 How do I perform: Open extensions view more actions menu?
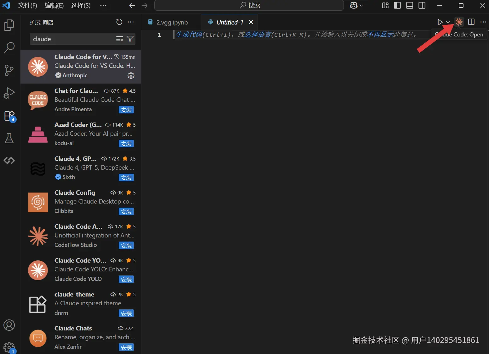(x=131, y=22)
